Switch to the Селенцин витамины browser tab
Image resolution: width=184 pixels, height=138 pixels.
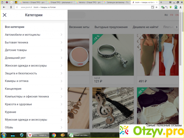click(116, 2)
